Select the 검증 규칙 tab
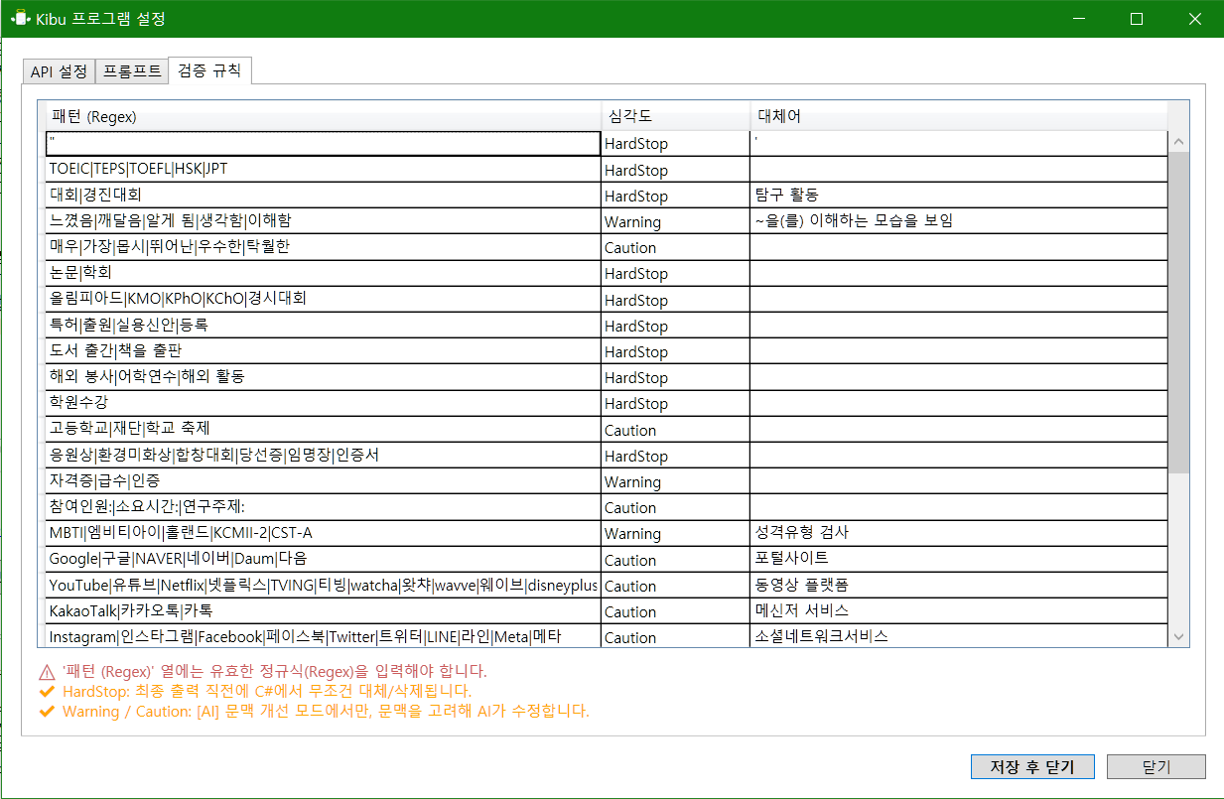 tap(209, 70)
